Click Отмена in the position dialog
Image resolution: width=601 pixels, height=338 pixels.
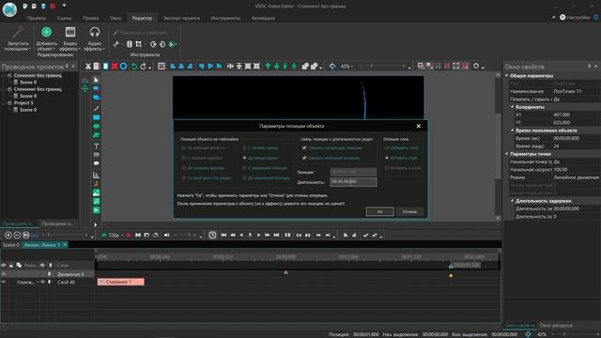tap(409, 211)
